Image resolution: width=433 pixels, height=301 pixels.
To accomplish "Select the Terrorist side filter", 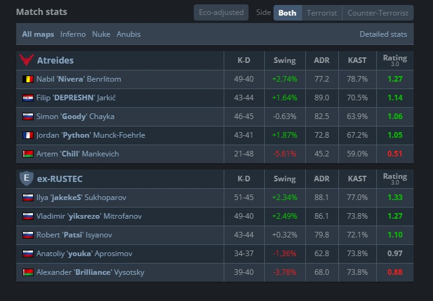I will pyautogui.click(x=321, y=13).
